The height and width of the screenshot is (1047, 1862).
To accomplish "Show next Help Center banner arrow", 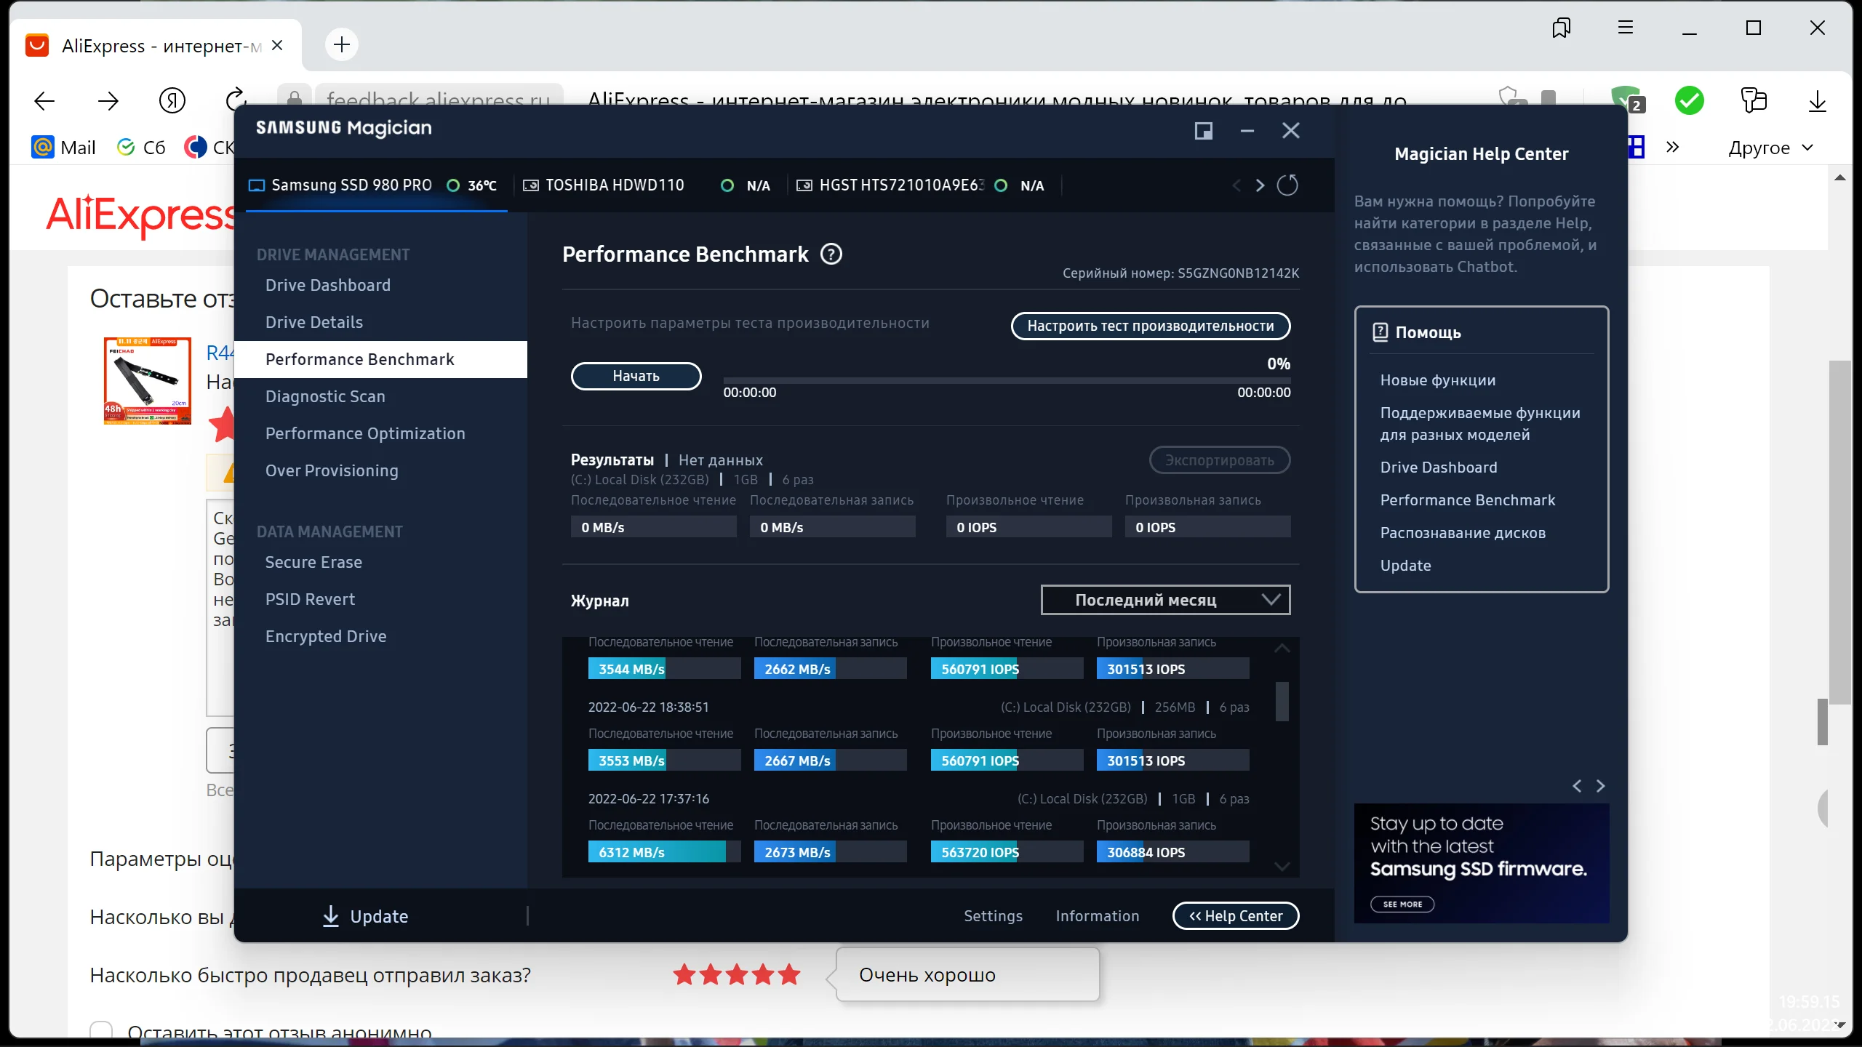I will (1600, 786).
